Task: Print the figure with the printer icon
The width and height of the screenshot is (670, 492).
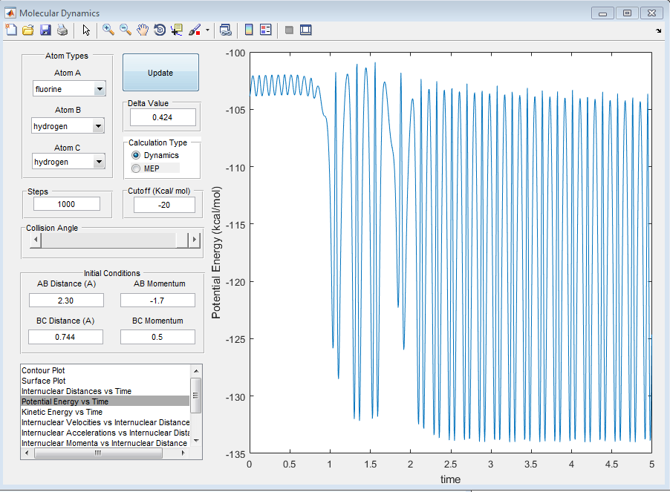Action: coord(62,30)
